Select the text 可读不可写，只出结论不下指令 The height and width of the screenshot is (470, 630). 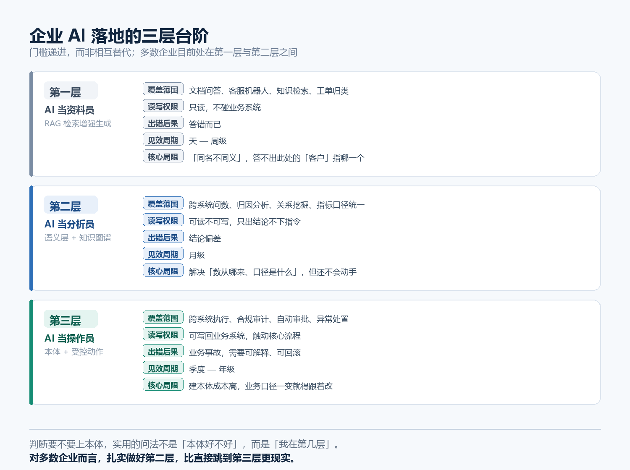pyautogui.click(x=245, y=222)
